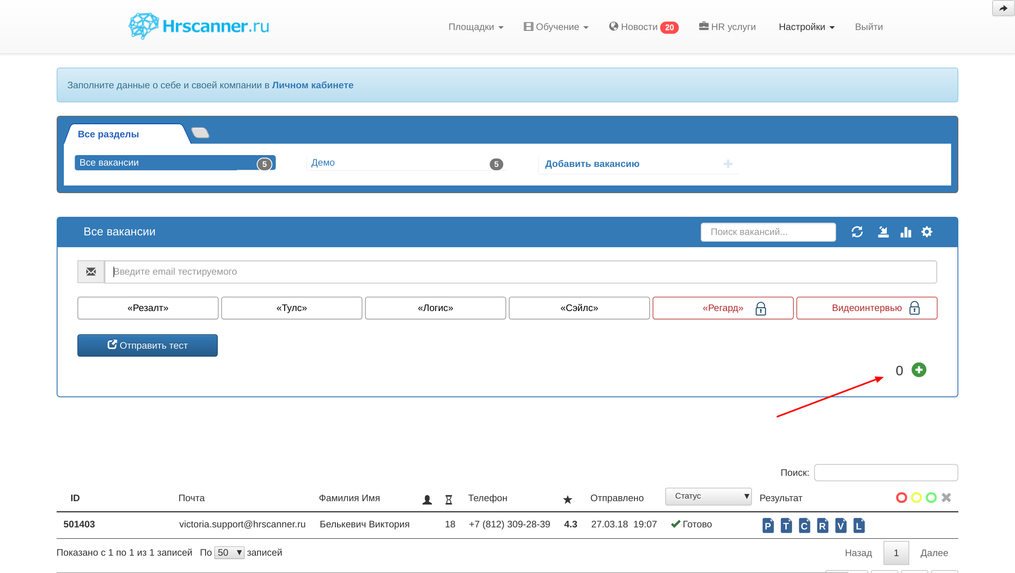The width and height of the screenshot is (1015, 573).
Task: Click the record ID 501403
Action: coord(79,524)
